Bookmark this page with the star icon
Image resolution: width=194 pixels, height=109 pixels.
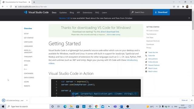178,7
